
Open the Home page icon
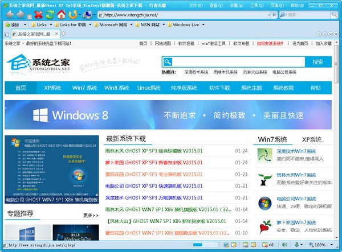[62, 15]
